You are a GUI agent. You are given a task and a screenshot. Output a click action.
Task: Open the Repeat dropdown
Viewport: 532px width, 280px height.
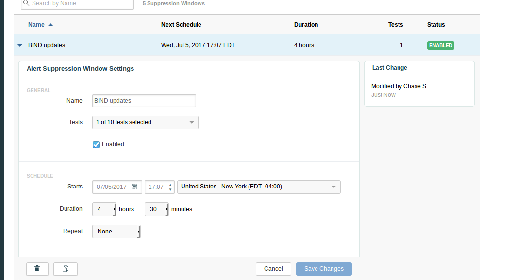pyautogui.click(x=116, y=232)
